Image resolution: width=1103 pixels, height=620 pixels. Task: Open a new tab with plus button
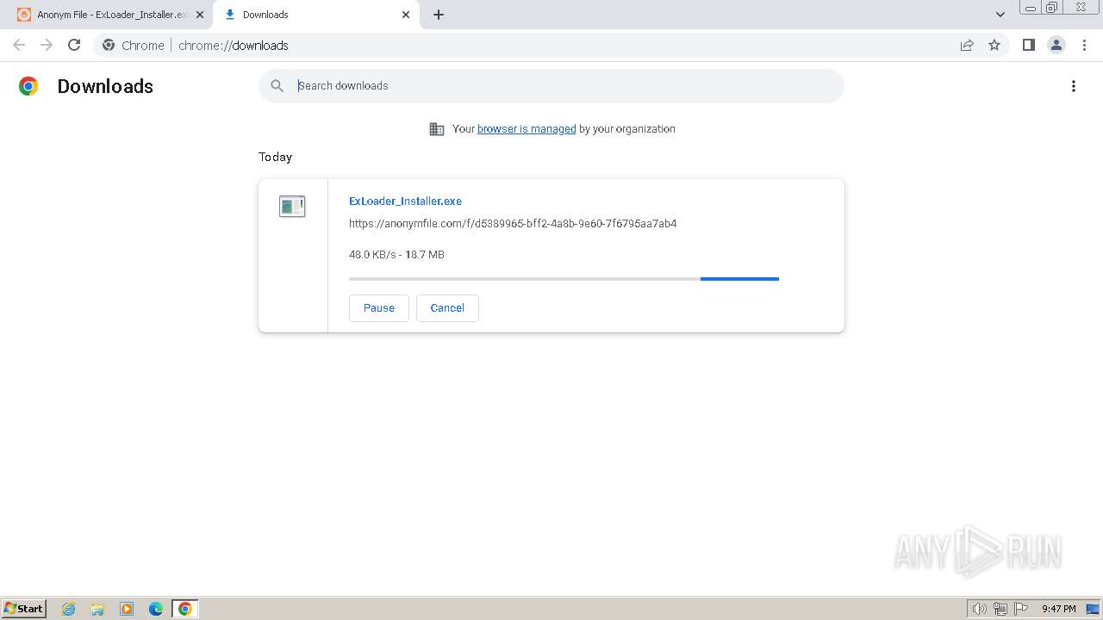click(439, 15)
